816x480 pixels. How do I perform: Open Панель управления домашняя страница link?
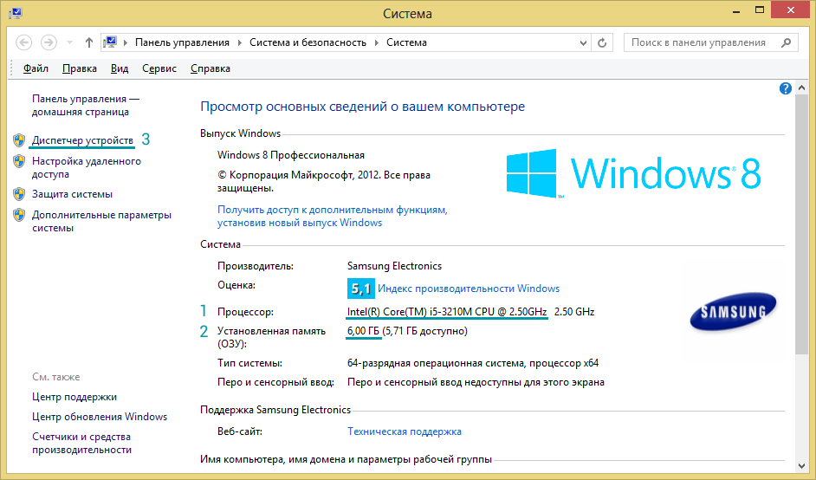(86, 105)
